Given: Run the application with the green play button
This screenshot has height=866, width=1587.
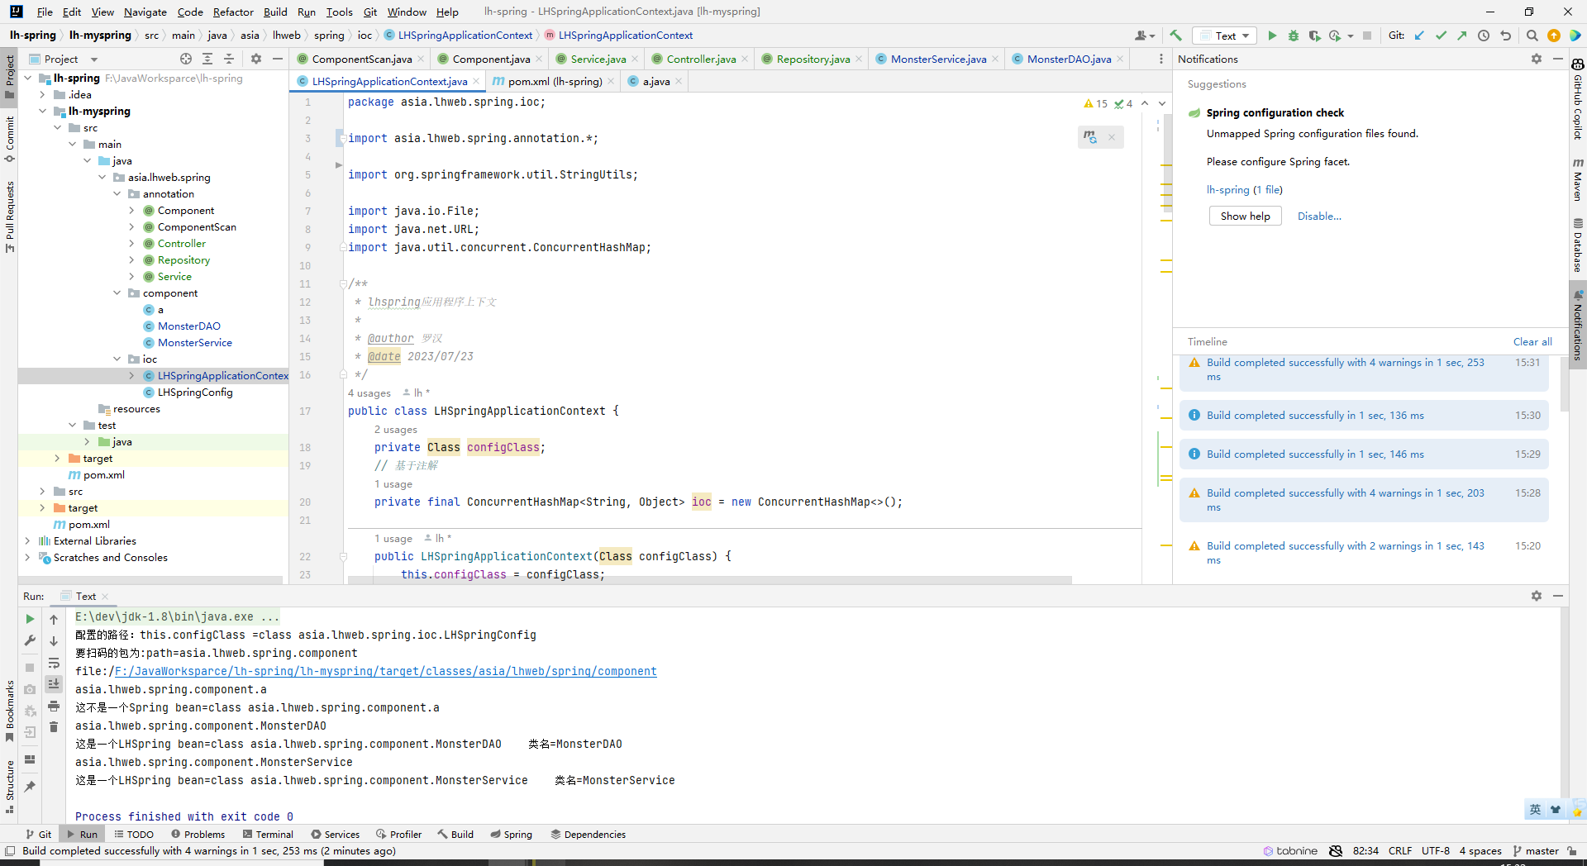Looking at the screenshot, I should pyautogui.click(x=1272, y=36).
